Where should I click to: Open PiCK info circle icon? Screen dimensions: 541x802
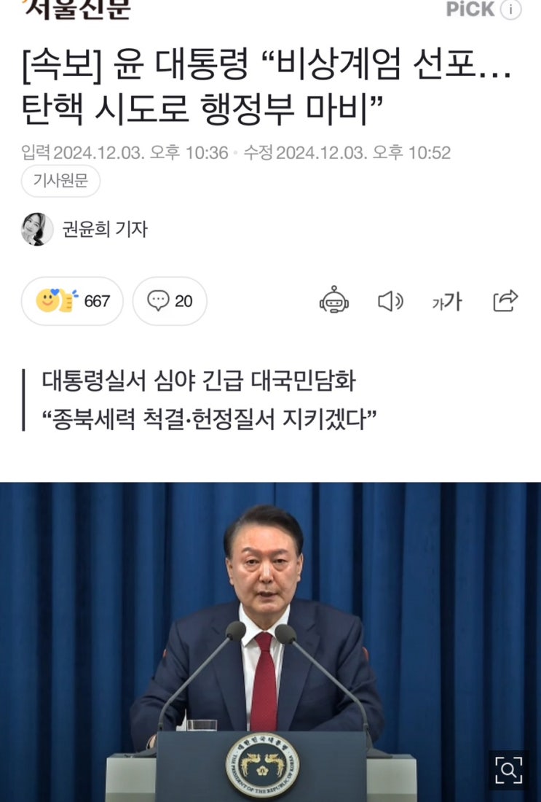(511, 9)
